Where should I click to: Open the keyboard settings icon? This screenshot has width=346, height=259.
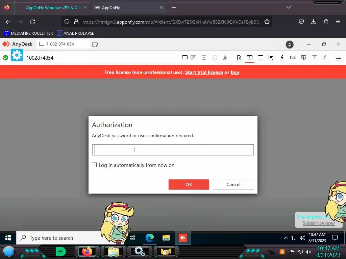(x=293, y=58)
